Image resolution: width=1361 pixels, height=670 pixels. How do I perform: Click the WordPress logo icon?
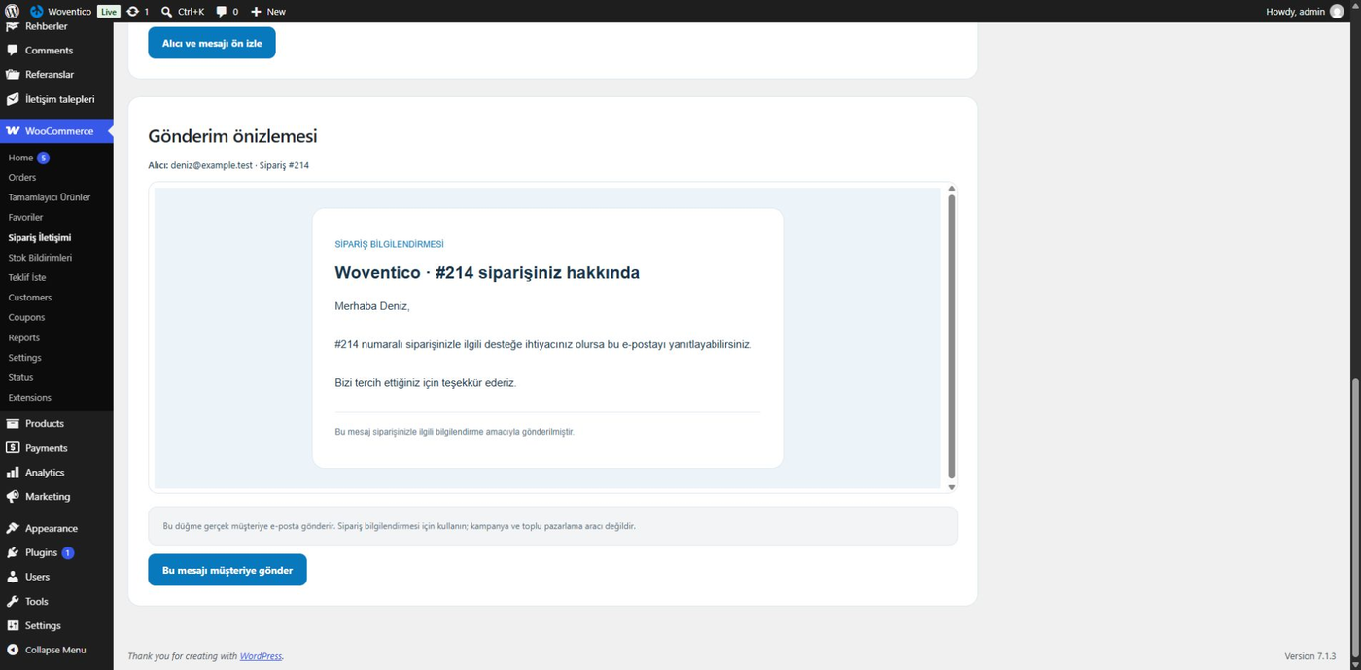coord(12,12)
